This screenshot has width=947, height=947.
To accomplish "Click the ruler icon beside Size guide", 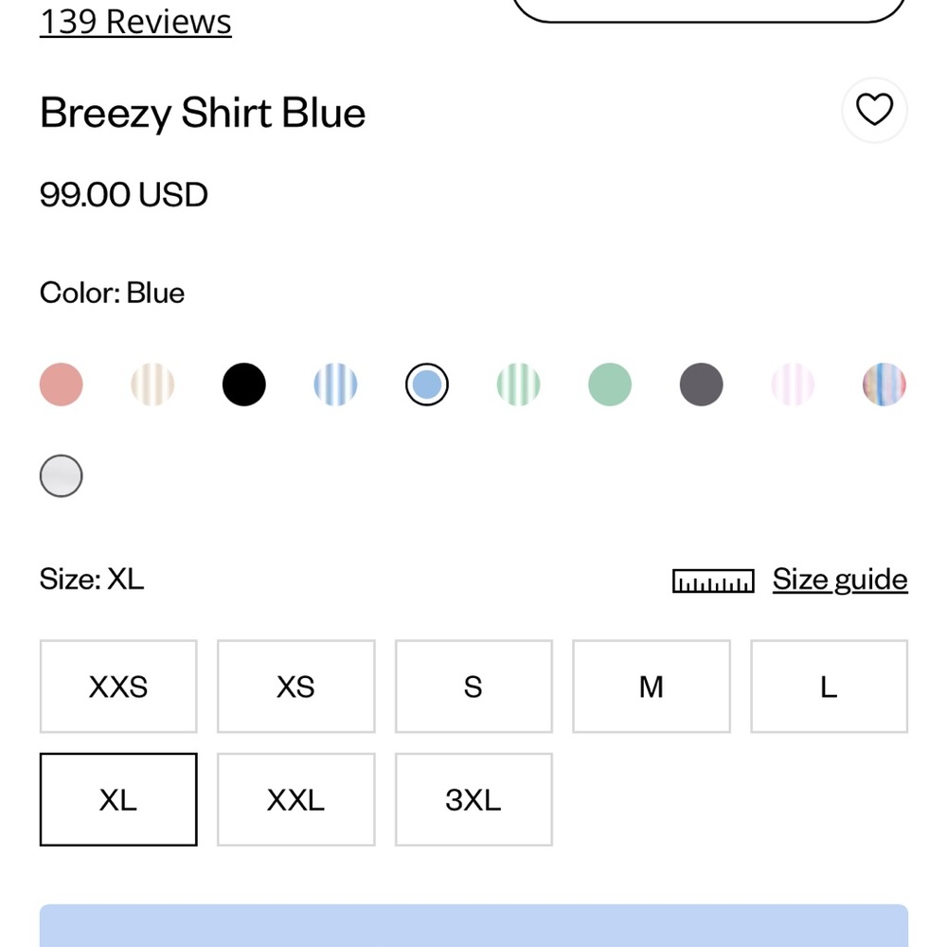I will click(713, 580).
